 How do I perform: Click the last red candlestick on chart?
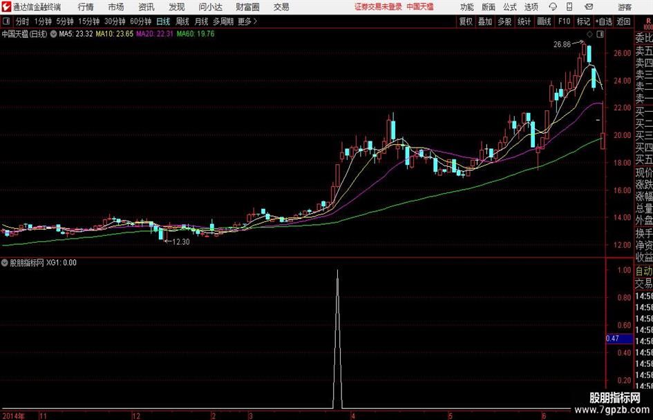[603, 141]
